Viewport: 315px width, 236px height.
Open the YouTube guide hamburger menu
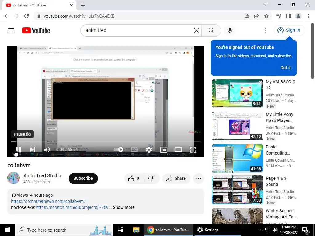(x=11, y=30)
